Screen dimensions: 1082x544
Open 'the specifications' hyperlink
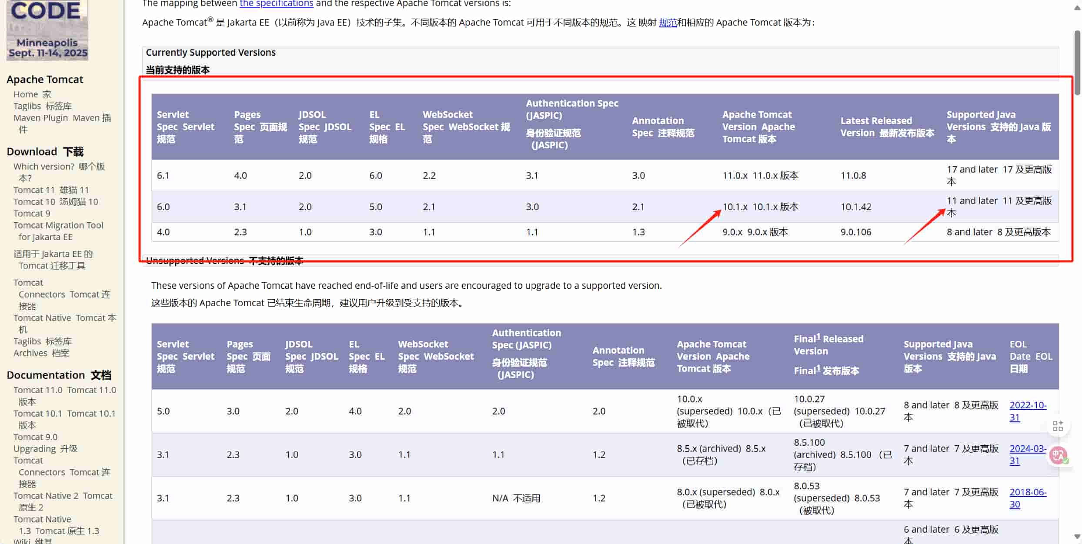pos(276,3)
